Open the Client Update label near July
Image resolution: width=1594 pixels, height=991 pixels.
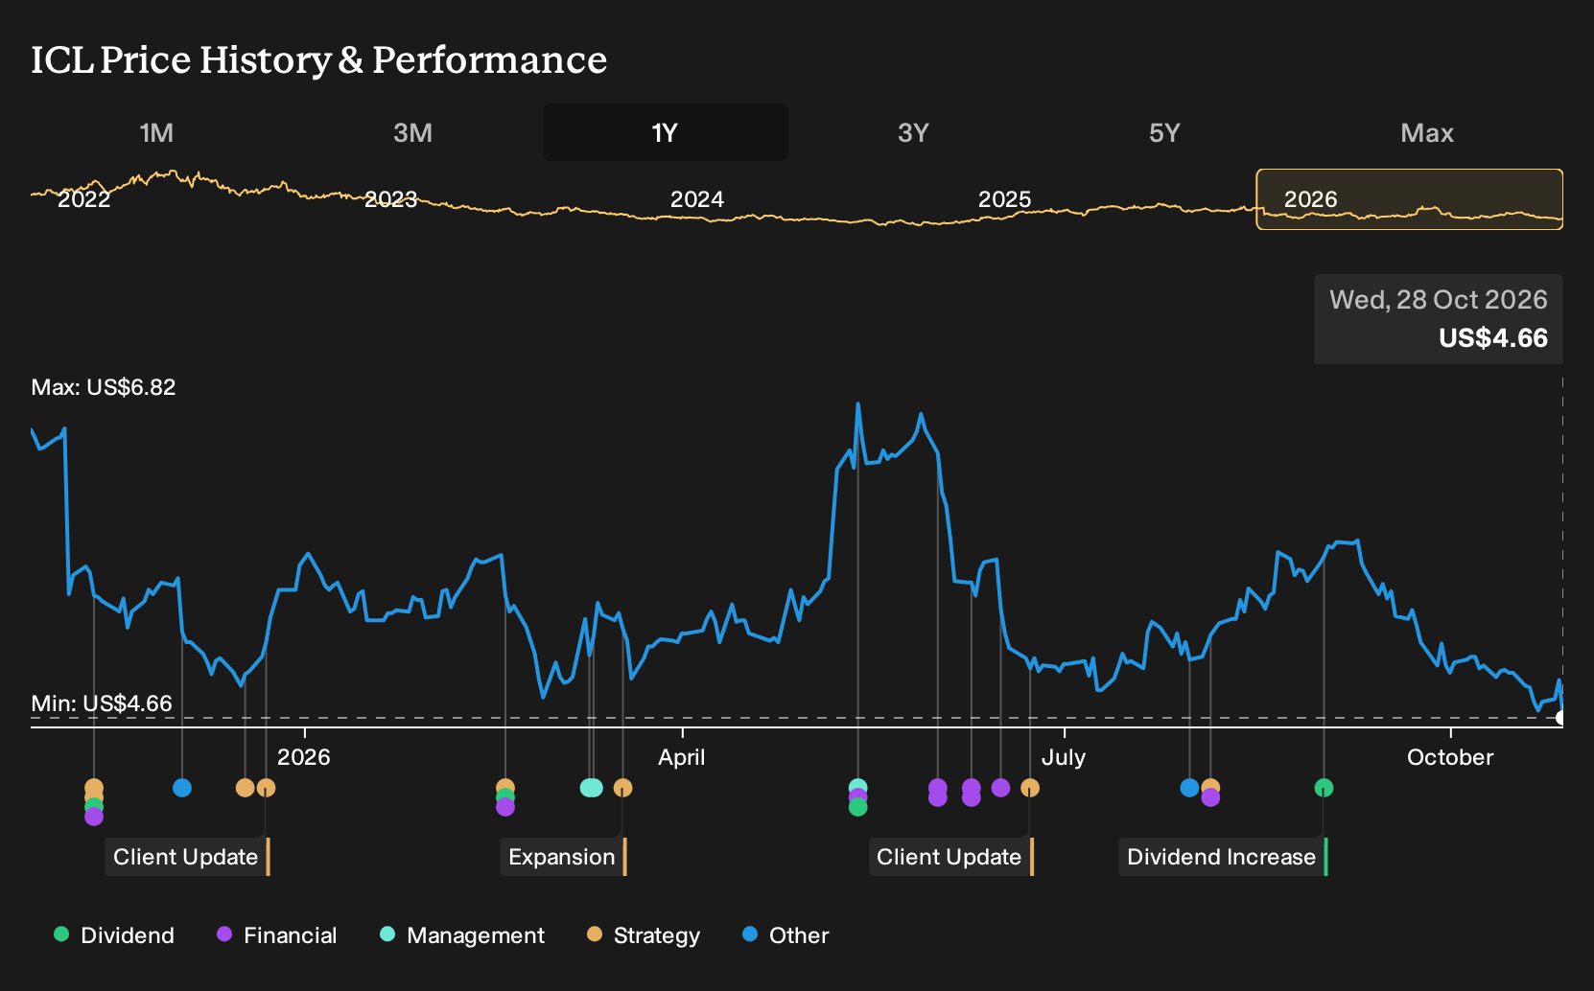pyautogui.click(x=950, y=857)
